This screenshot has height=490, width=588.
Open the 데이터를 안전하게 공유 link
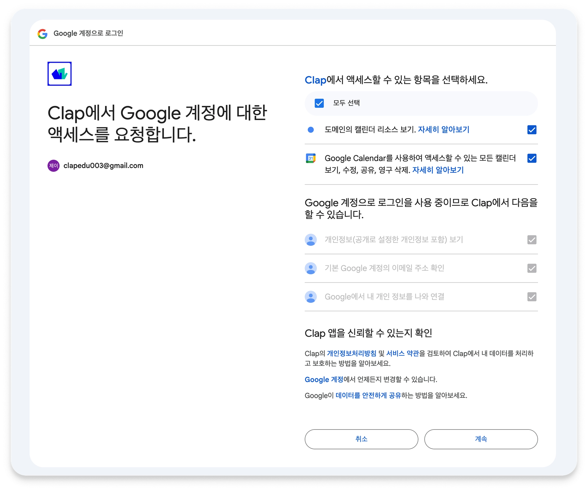(x=368, y=396)
